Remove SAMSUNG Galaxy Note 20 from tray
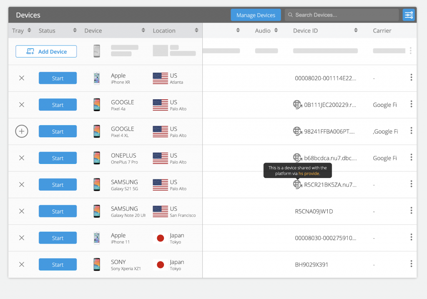 point(22,211)
